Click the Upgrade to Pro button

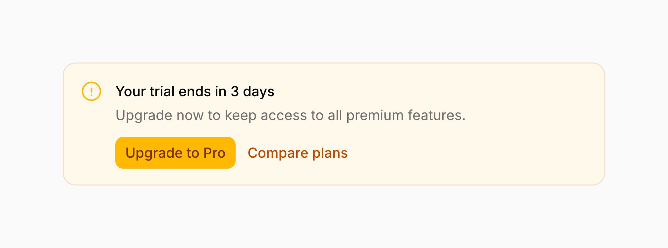click(175, 153)
